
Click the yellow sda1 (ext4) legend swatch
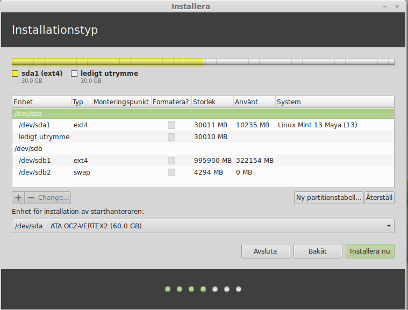click(x=15, y=74)
